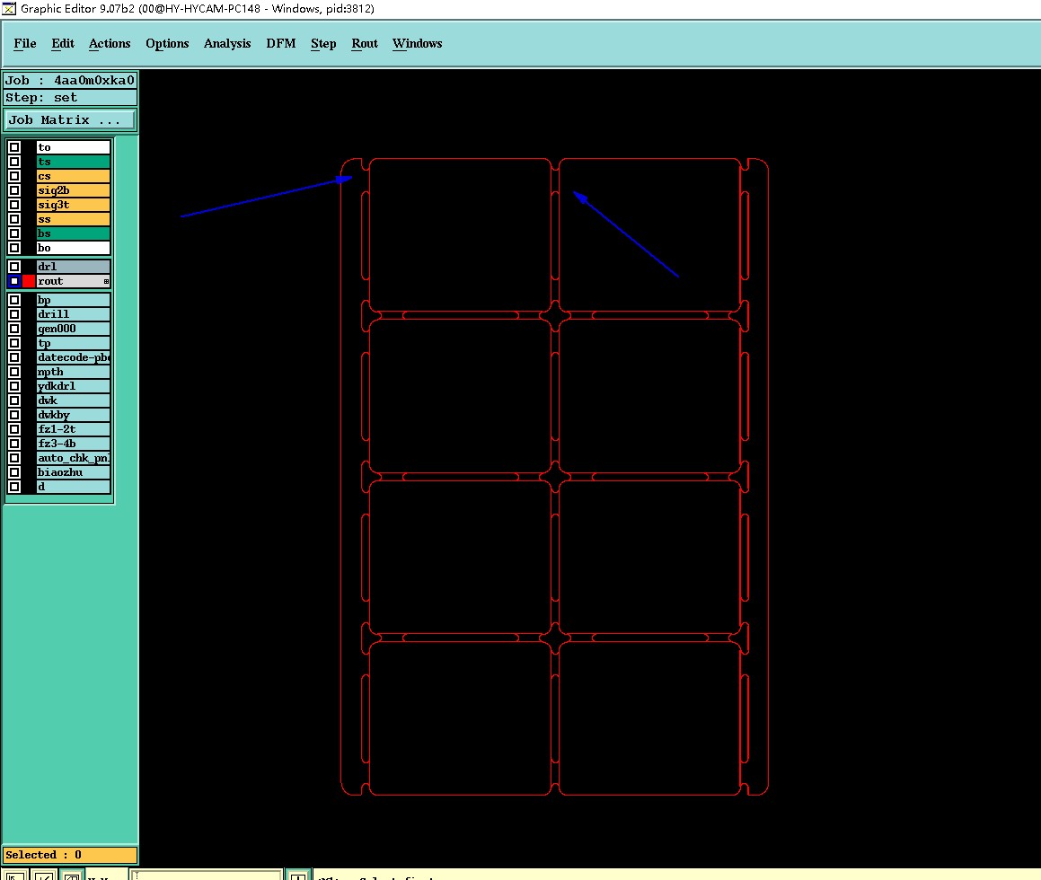Toggle the checkbox for layer gen000
The image size is (1041, 880).
pyautogui.click(x=14, y=329)
